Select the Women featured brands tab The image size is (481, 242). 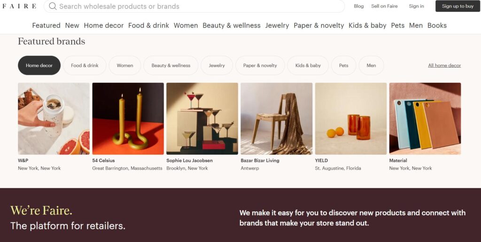tap(125, 65)
